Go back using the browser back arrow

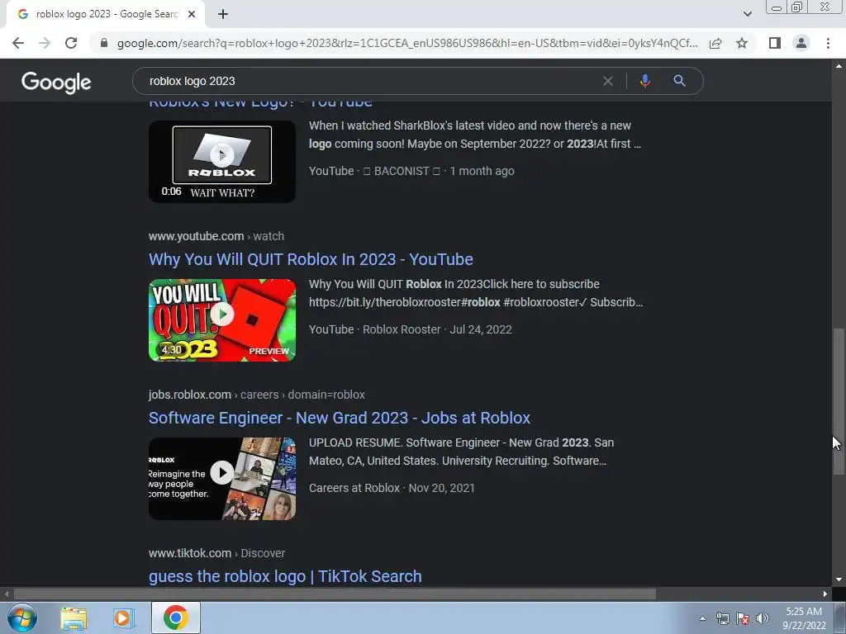tap(18, 43)
